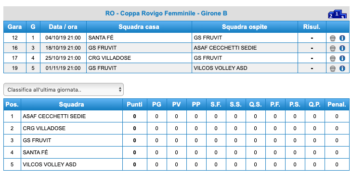Screen dimensions: 352x175
Task: Click the Penal. column header
Action: [x=337, y=104]
